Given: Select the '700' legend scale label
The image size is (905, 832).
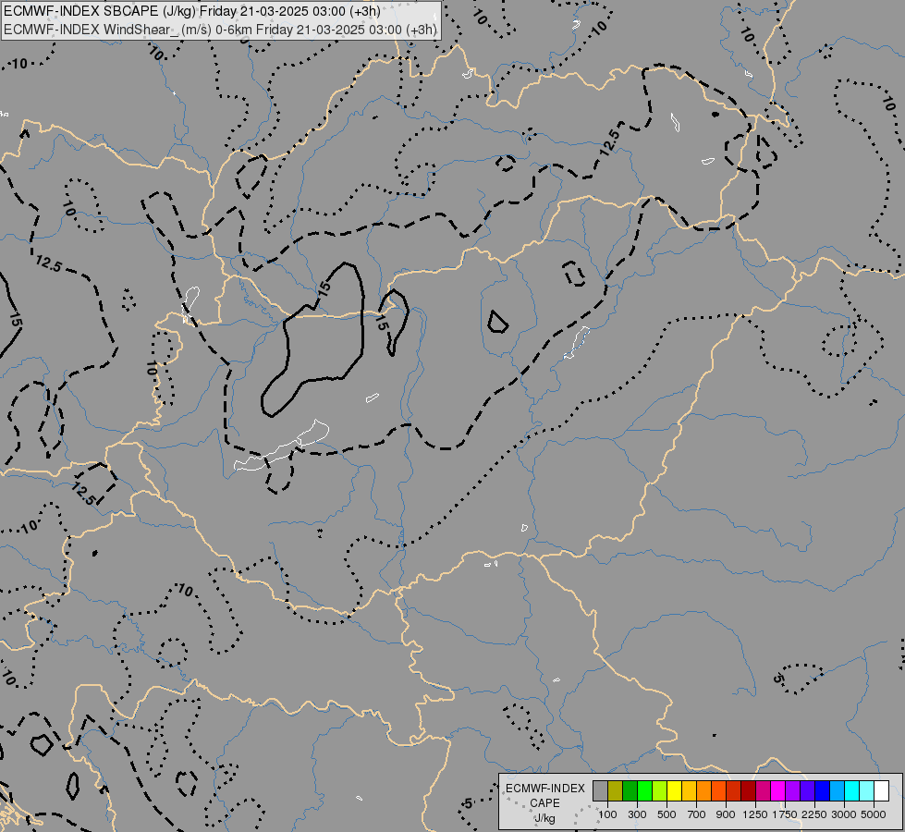Looking at the screenshot, I should coord(697,814).
